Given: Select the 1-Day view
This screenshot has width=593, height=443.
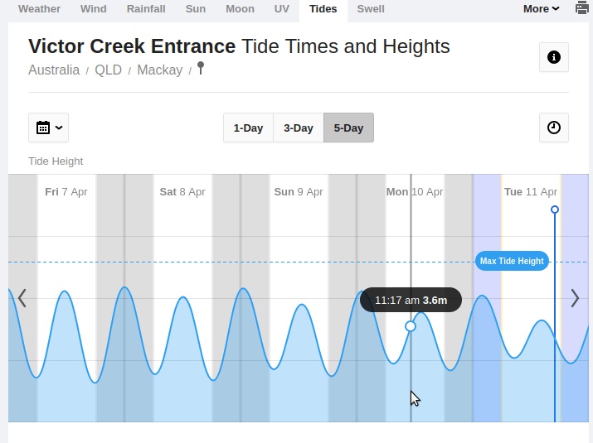Looking at the screenshot, I should click(x=248, y=128).
